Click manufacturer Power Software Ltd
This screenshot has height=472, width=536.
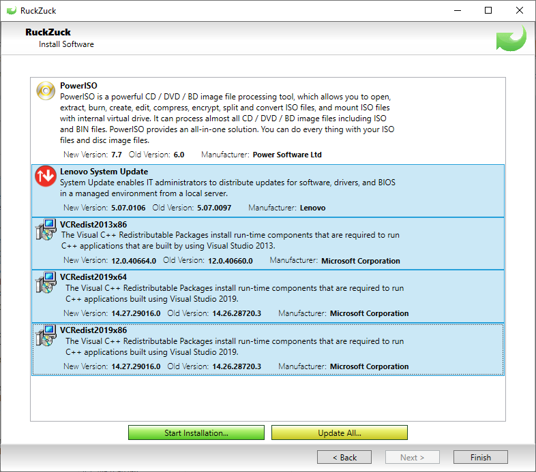pos(287,155)
